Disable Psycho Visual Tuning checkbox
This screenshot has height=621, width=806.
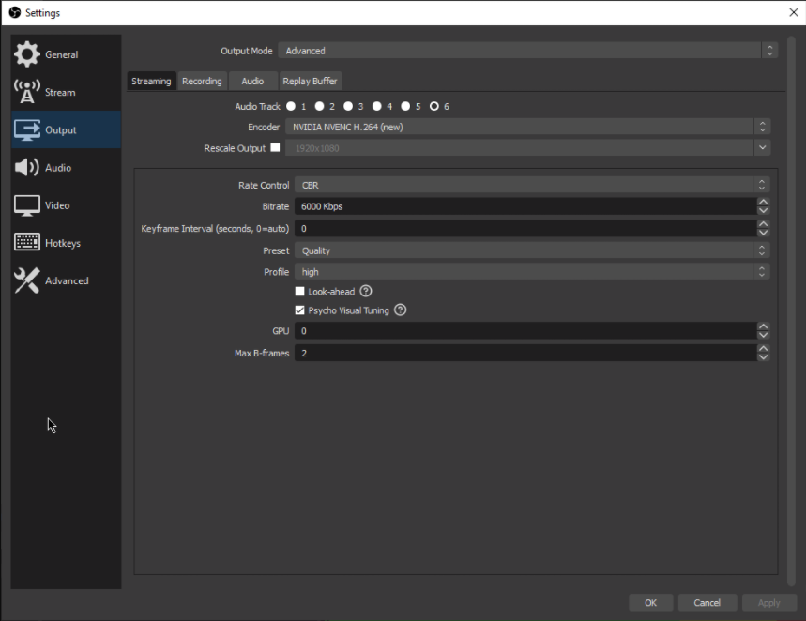300,310
